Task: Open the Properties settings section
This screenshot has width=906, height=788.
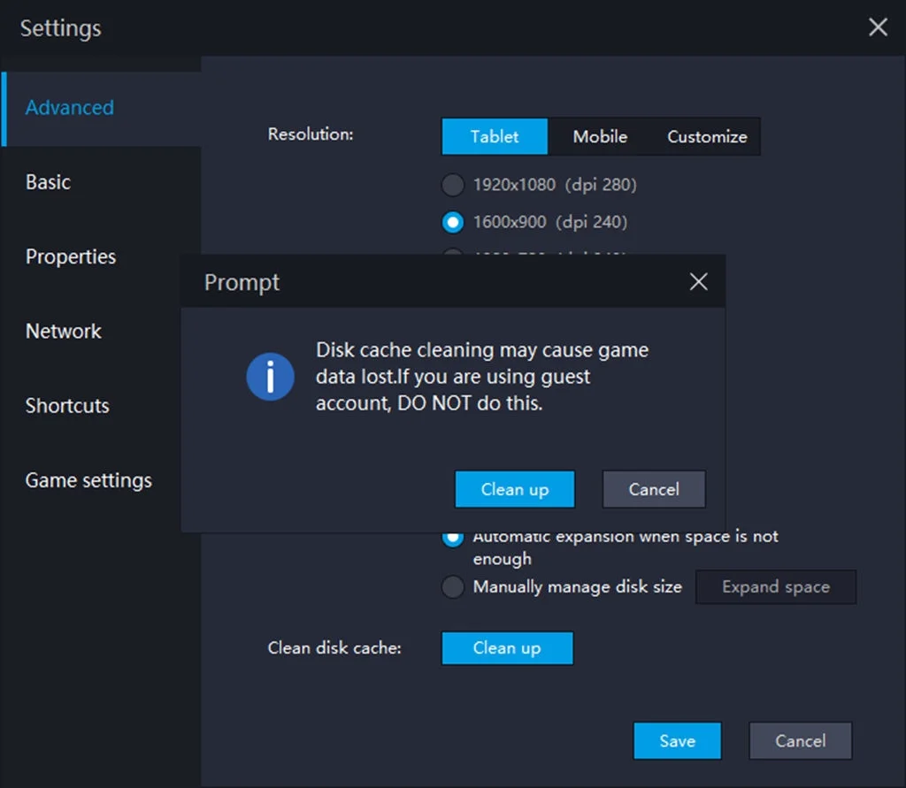Action: tap(101, 257)
